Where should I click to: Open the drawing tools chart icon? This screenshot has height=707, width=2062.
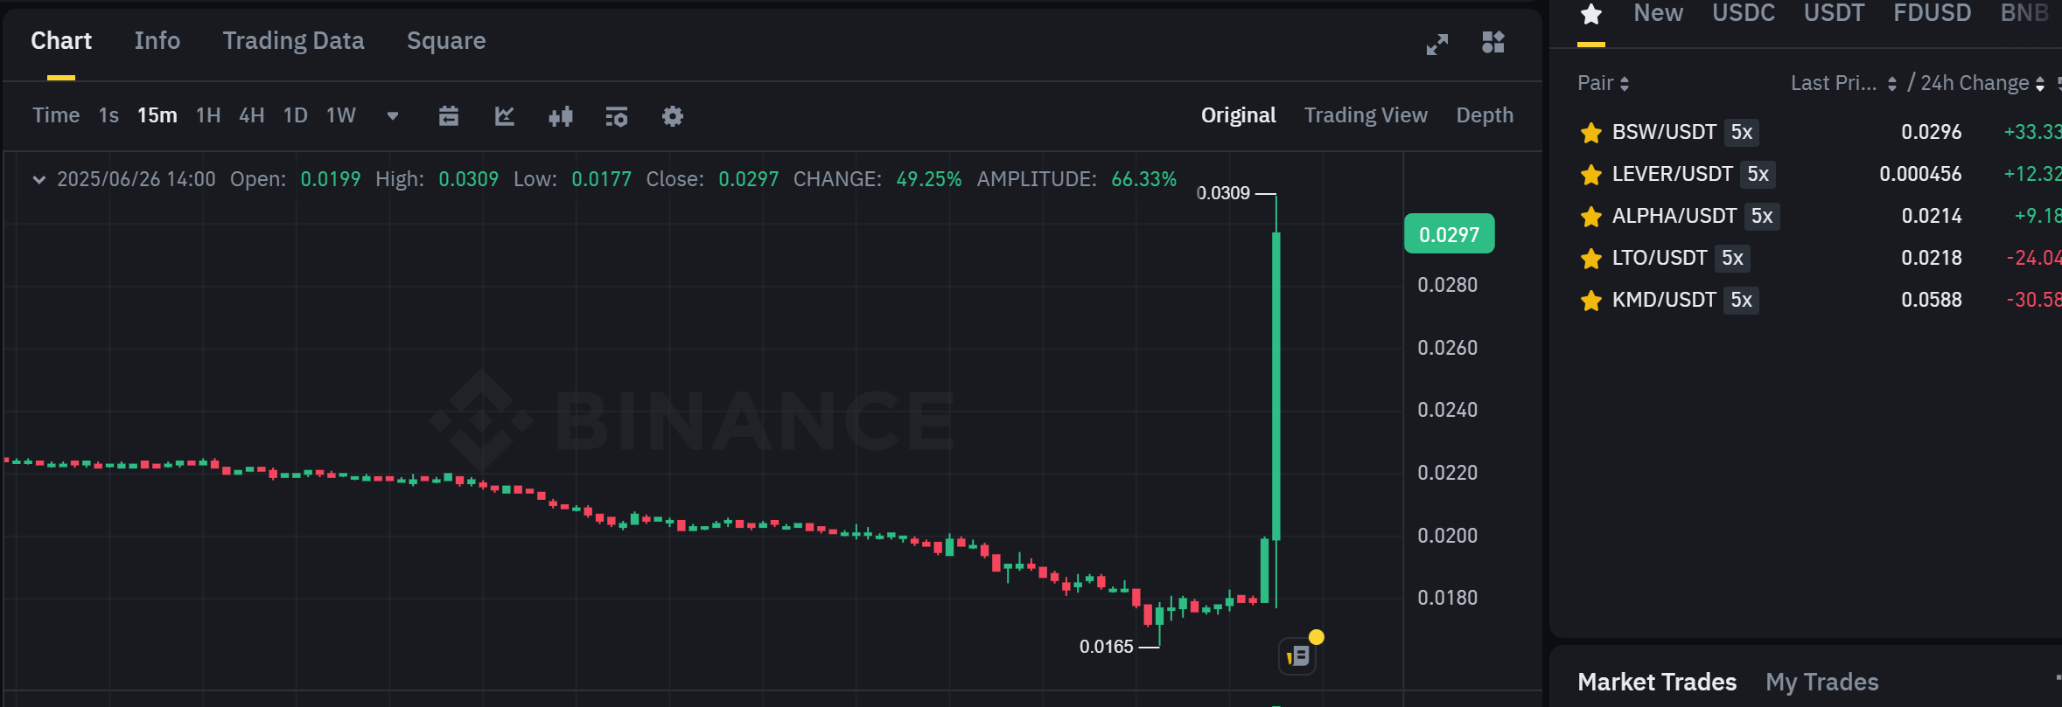[x=505, y=116]
